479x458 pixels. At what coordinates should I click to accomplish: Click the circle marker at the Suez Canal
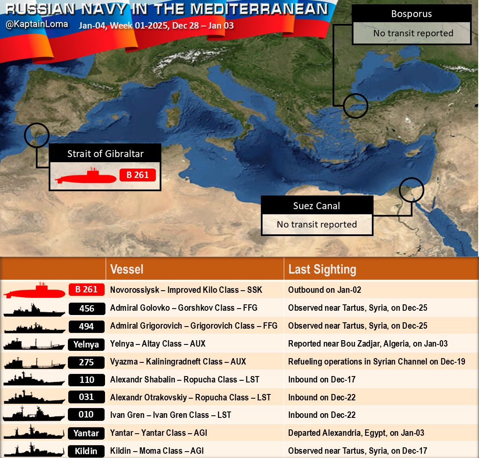click(x=411, y=190)
